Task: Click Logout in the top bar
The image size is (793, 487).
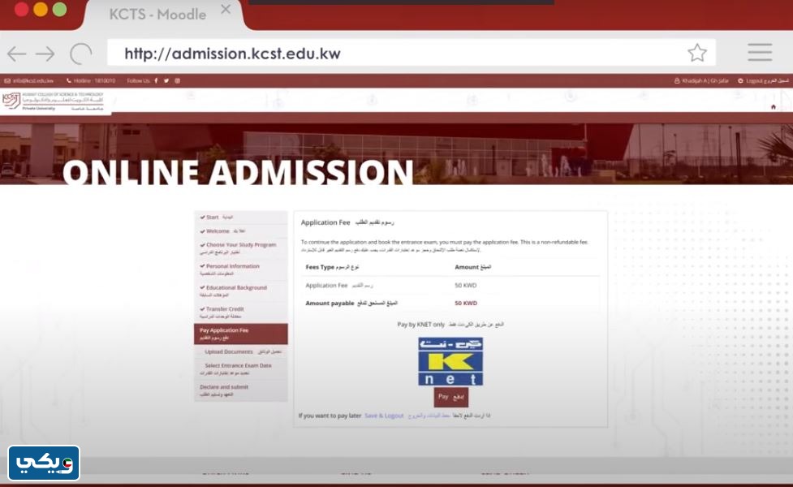Action: 754,81
